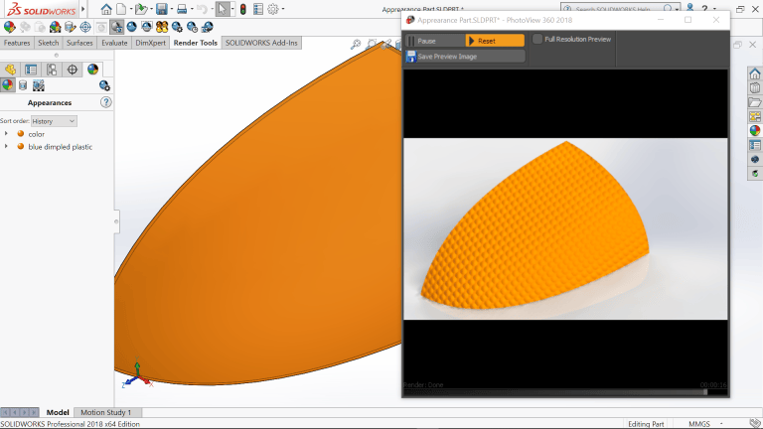This screenshot has width=763, height=429.
Task: Pause the PhotoView 360 render
Action: coord(434,41)
